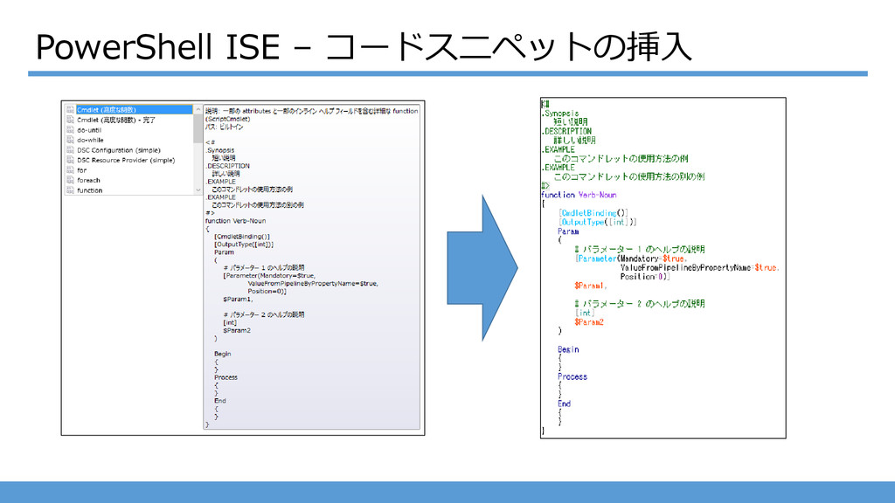Click 'ValueFromPipelineByPropertyName=$true,' in the code editor
895x503 pixels.
700,267
